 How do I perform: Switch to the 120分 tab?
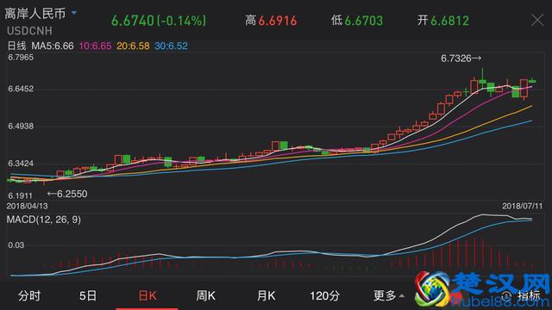[x=324, y=296]
